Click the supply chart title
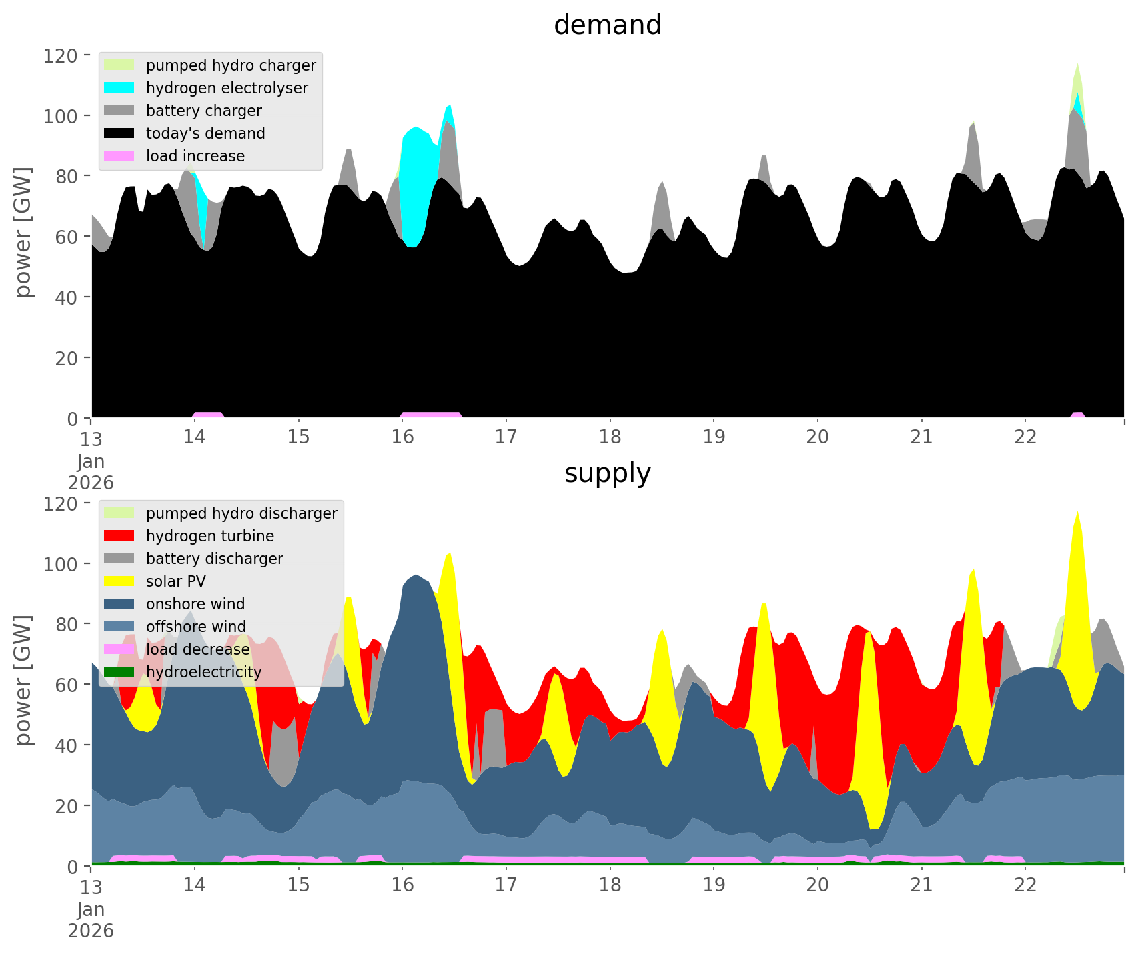1138x954 pixels. [607, 473]
